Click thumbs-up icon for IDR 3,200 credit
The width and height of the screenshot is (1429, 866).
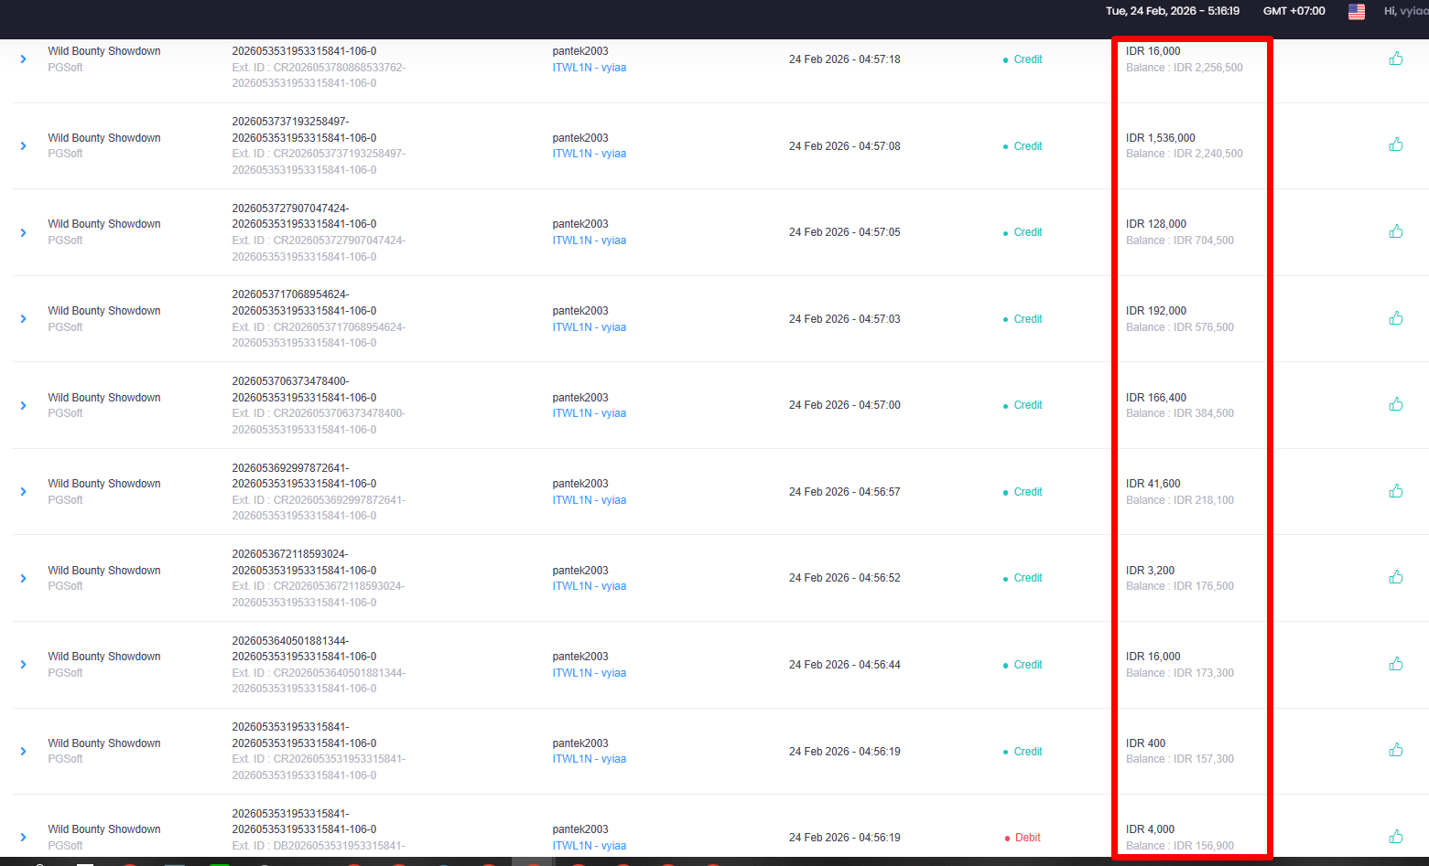click(x=1396, y=577)
